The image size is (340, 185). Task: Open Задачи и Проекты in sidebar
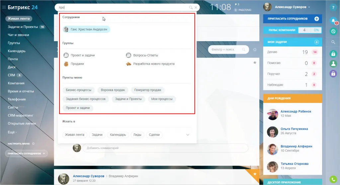tap(23, 27)
